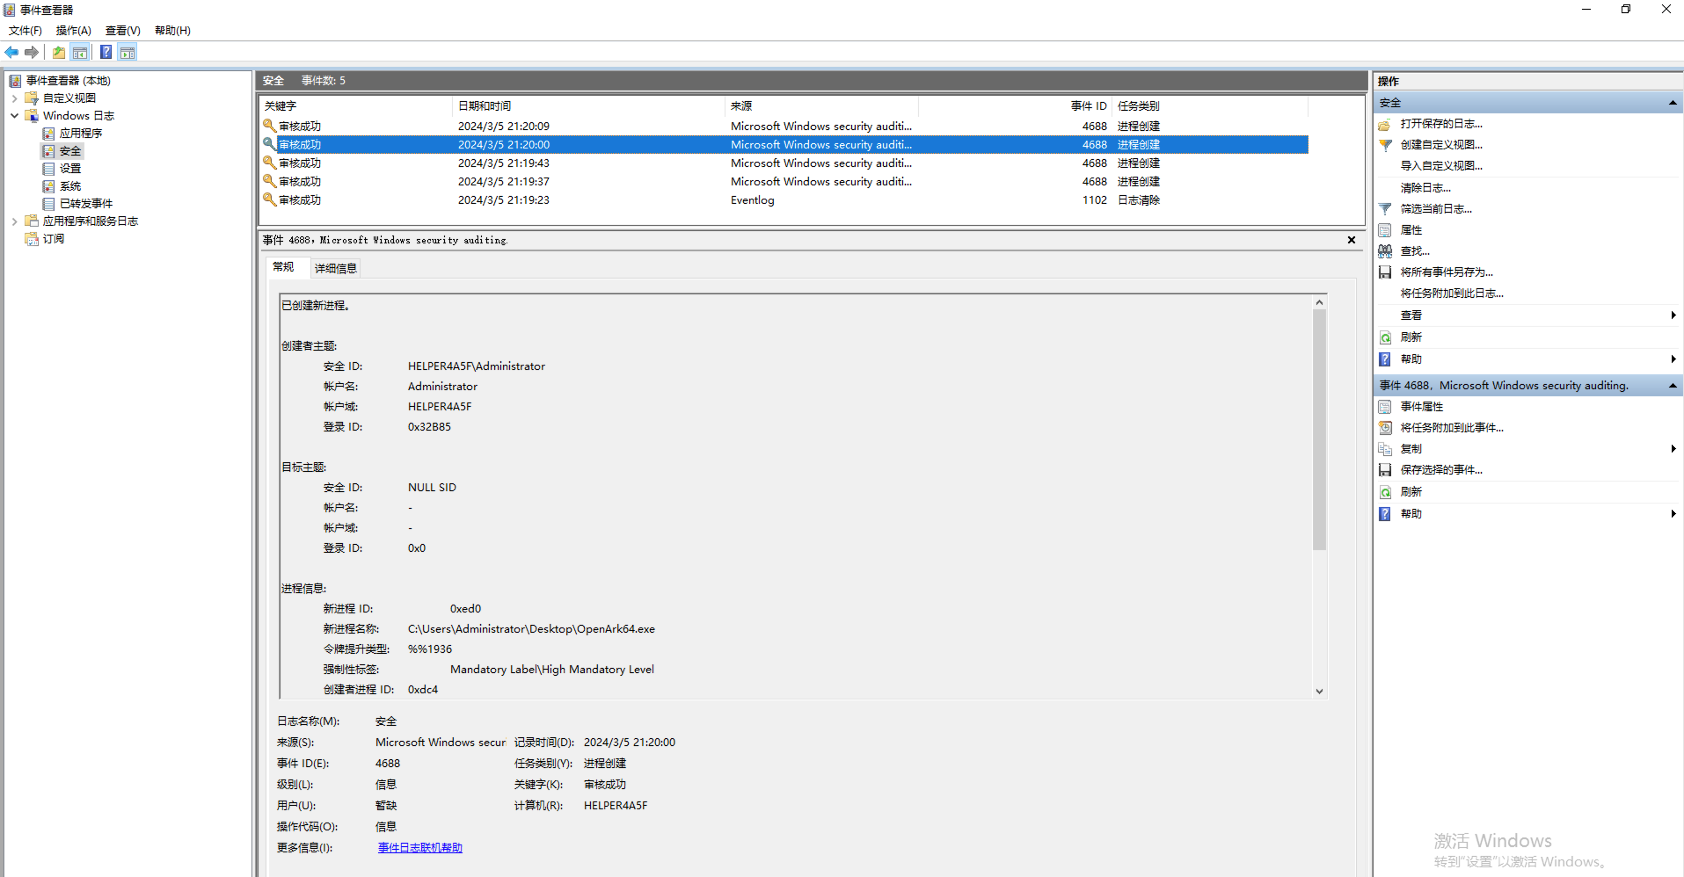Toggle the Show/Hide Action Pane toolbar icon
Image resolution: width=1684 pixels, height=877 pixels.
click(128, 52)
